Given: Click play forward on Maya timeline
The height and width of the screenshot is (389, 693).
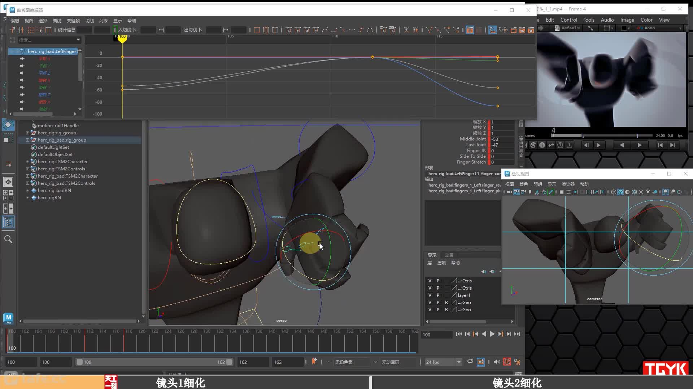Looking at the screenshot, I should click(x=492, y=334).
